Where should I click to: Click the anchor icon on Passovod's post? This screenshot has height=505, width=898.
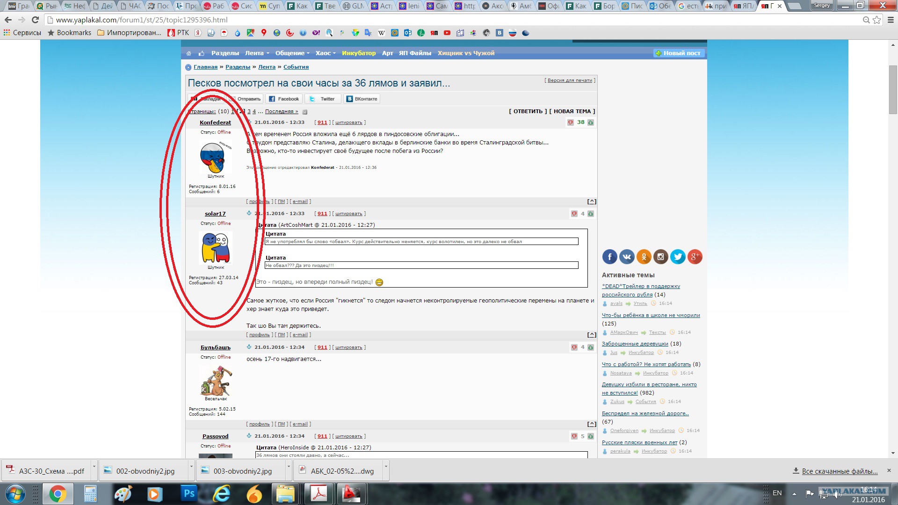coord(249,436)
